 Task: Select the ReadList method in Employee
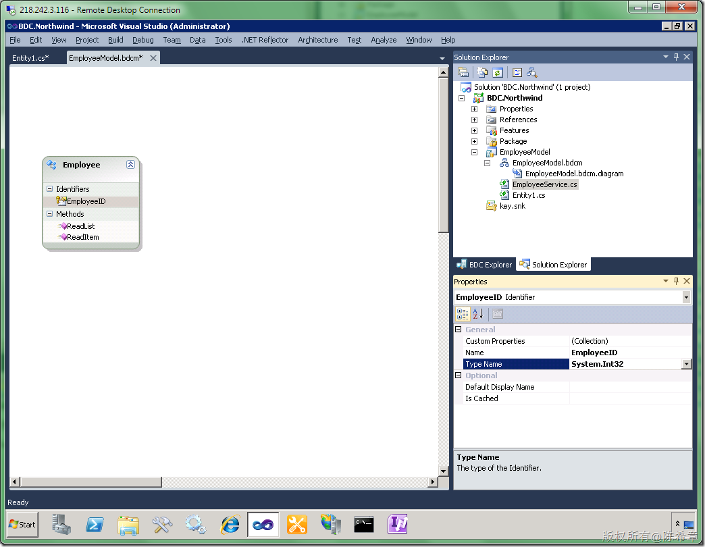coord(81,226)
